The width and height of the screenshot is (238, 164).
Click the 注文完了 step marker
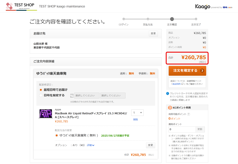click(x=196, y=19)
